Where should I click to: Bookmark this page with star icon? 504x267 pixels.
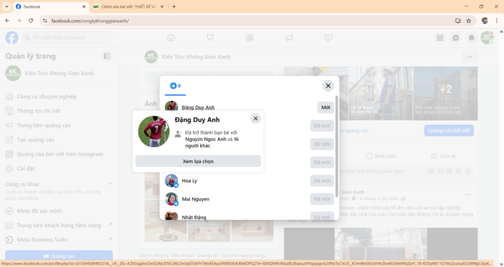469,21
